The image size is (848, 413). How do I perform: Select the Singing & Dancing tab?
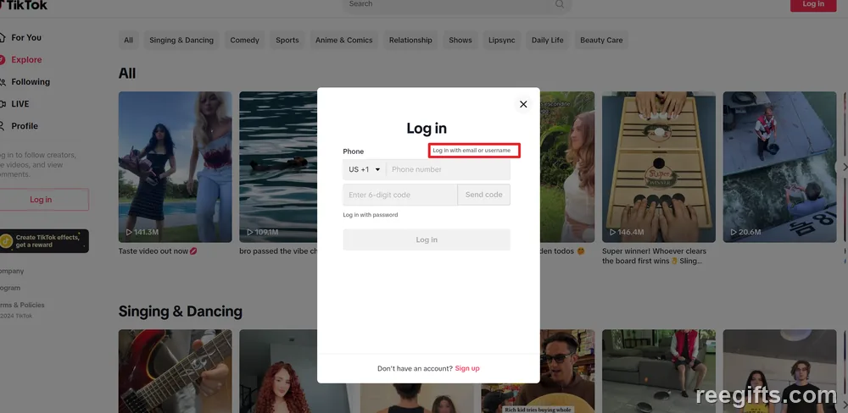click(181, 40)
